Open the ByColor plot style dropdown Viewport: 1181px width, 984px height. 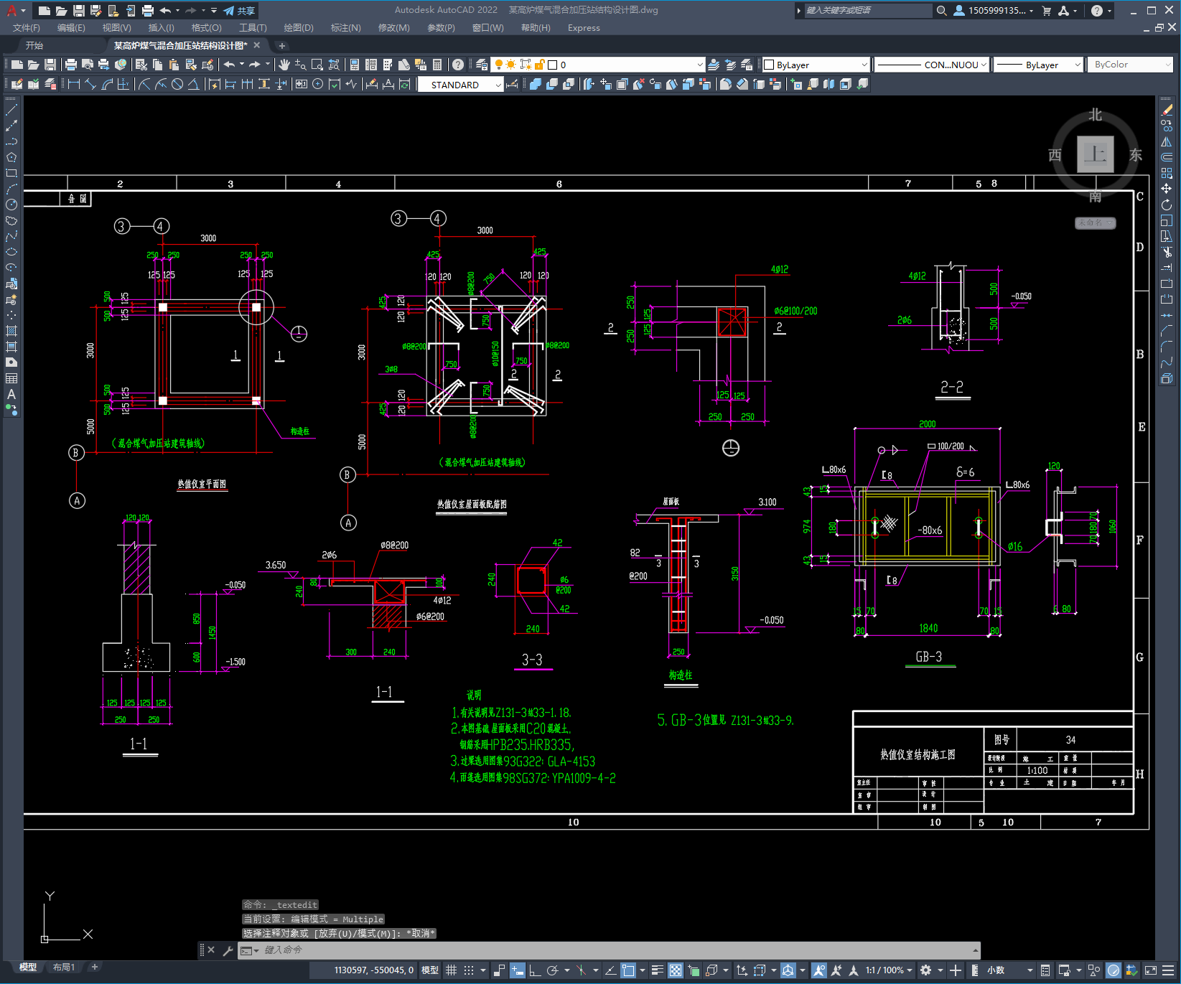pyautogui.click(x=1130, y=65)
